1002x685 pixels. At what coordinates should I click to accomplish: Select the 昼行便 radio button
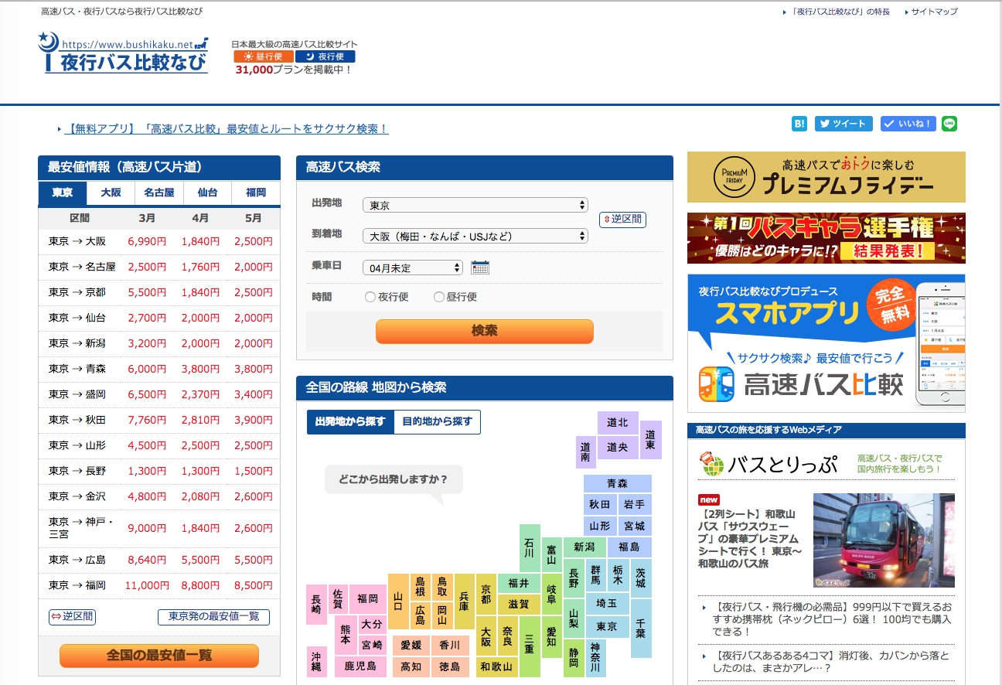pyautogui.click(x=439, y=297)
